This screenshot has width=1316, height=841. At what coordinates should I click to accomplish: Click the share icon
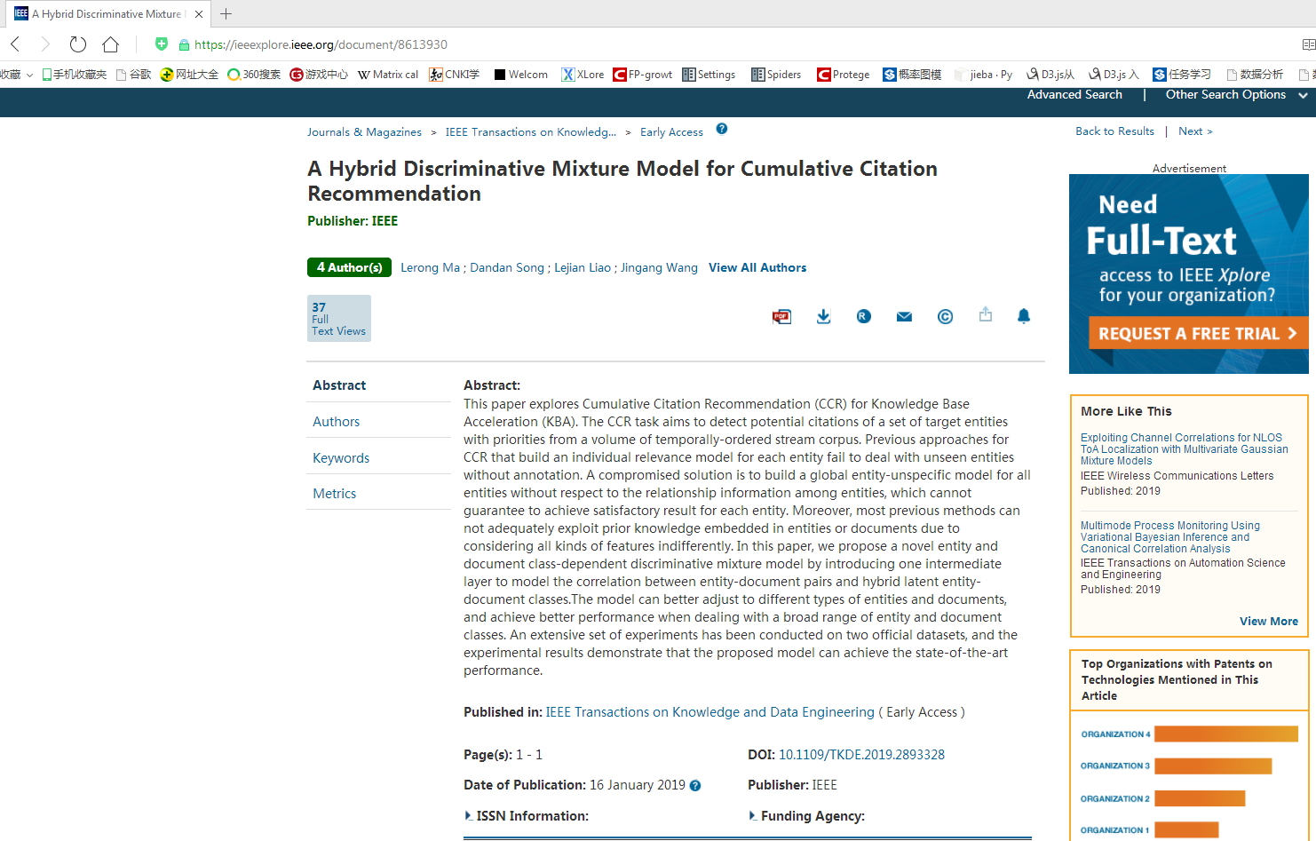tap(985, 315)
